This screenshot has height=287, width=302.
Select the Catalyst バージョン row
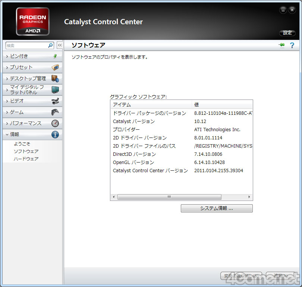click(182, 122)
